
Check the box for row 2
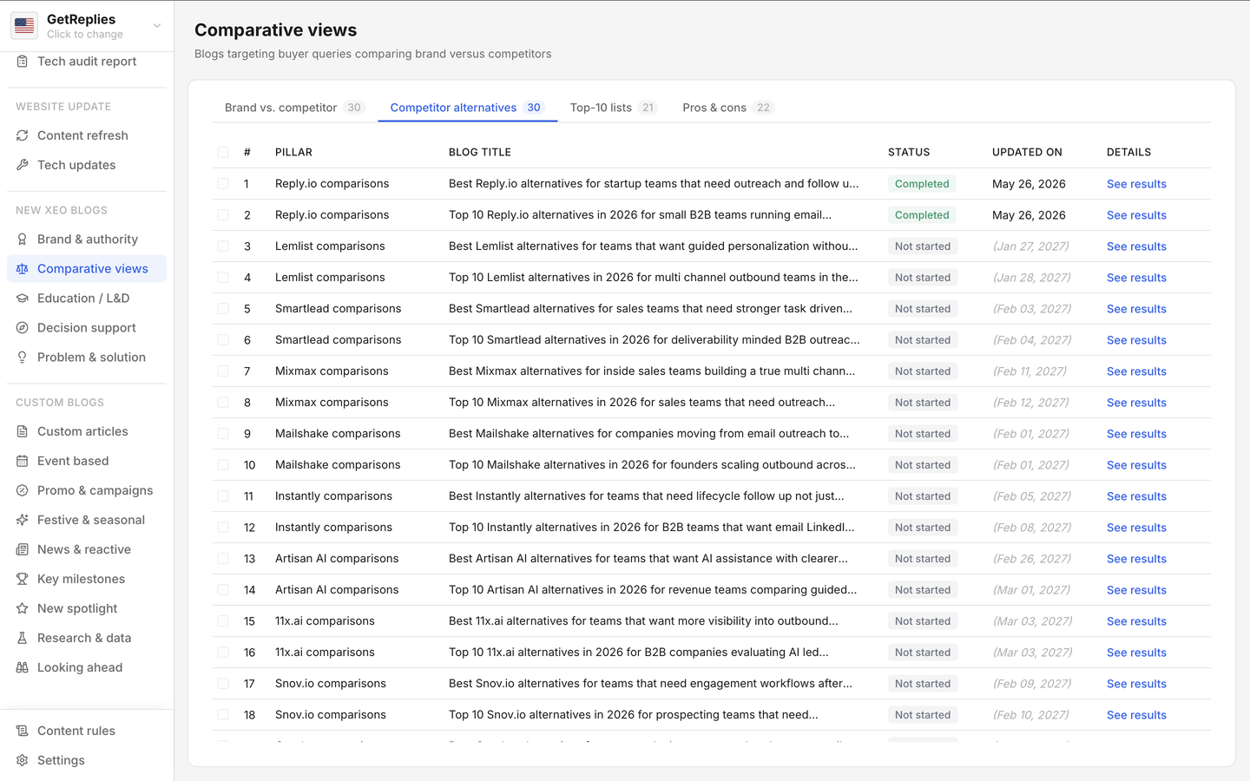pyautogui.click(x=223, y=215)
